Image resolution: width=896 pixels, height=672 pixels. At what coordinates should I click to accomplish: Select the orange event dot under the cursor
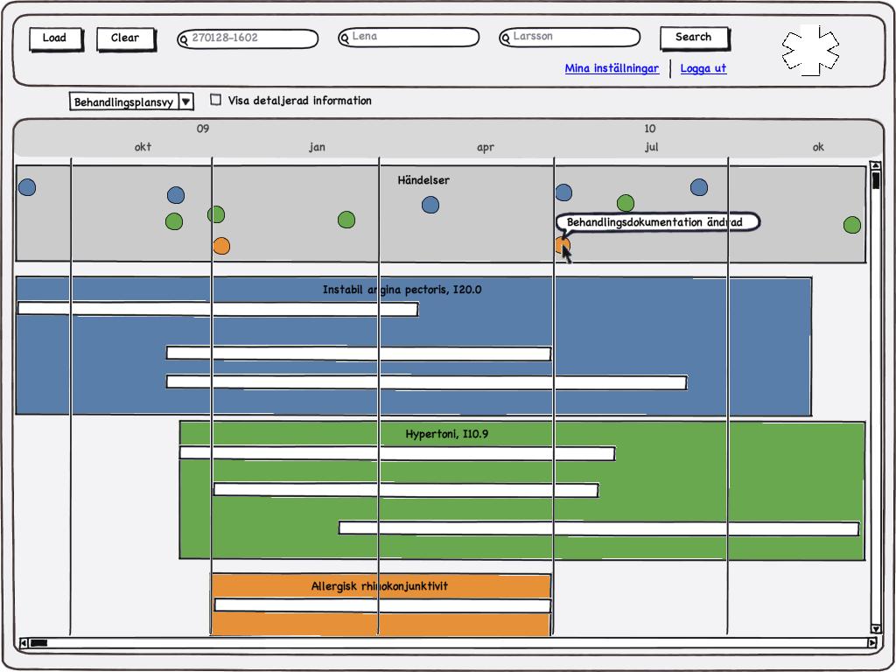(563, 246)
